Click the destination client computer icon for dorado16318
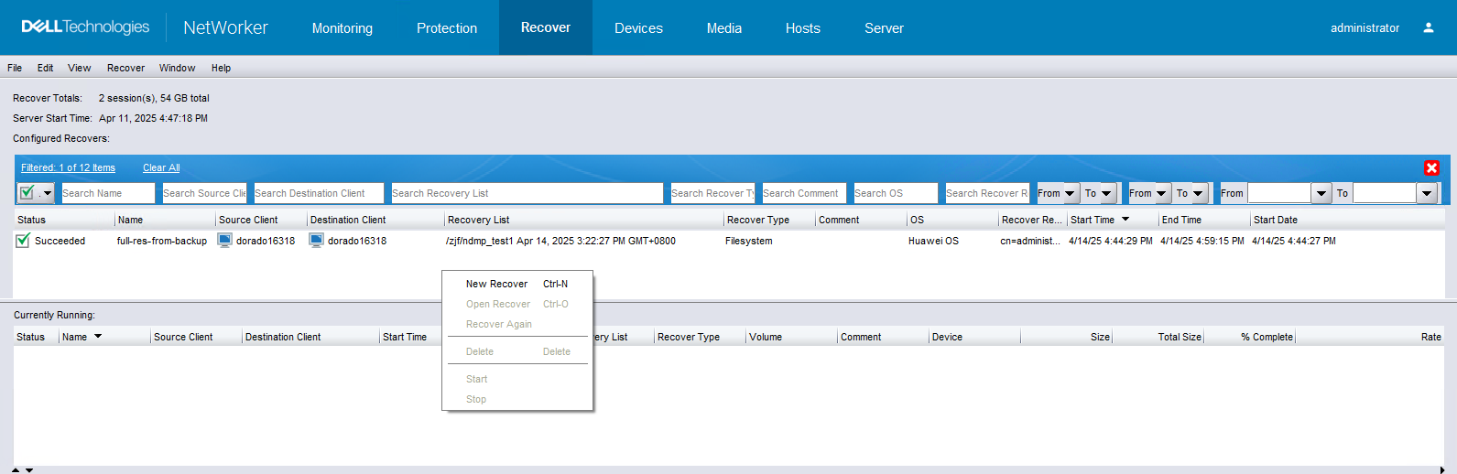 [x=317, y=241]
